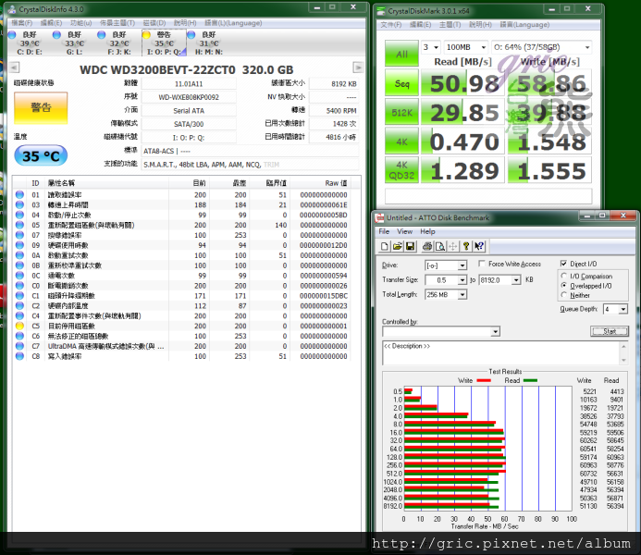Image resolution: width=641 pixels, height=555 pixels.
Task: Open test count dropdown showing 3
Action: pyautogui.click(x=431, y=47)
